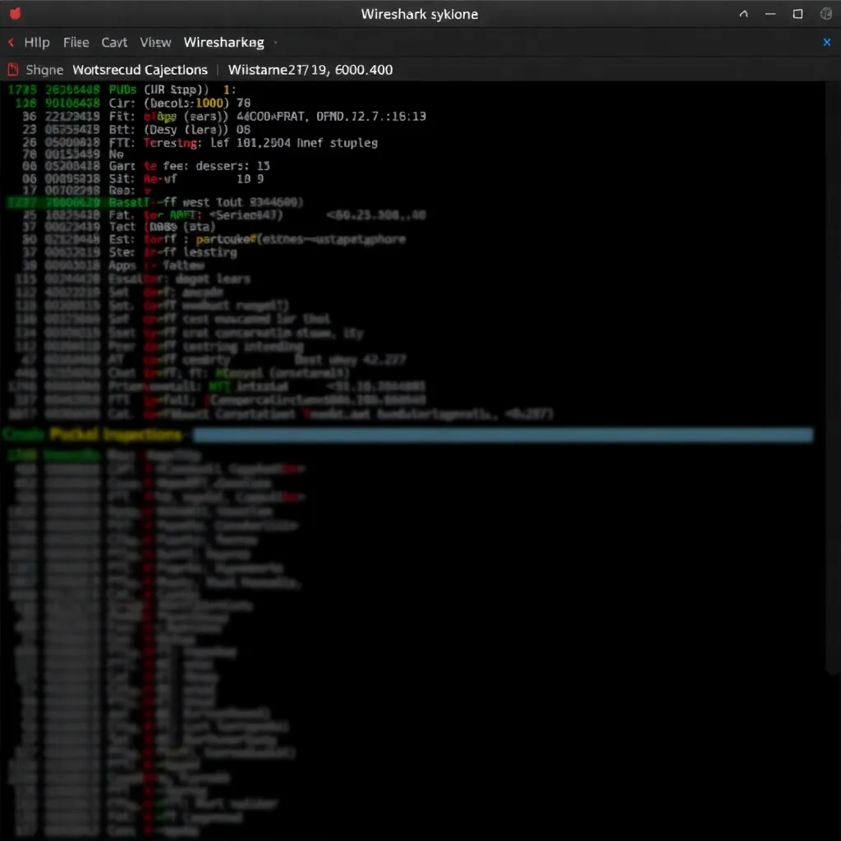Open the Cavt menu
Viewport: 841px width, 841px height.
(114, 43)
